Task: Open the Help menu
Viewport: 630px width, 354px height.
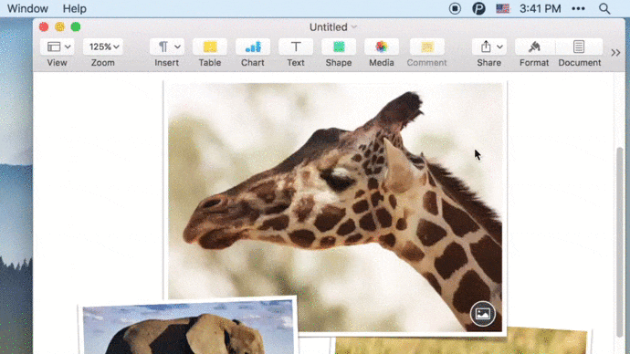Action: pyautogui.click(x=74, y=8)
